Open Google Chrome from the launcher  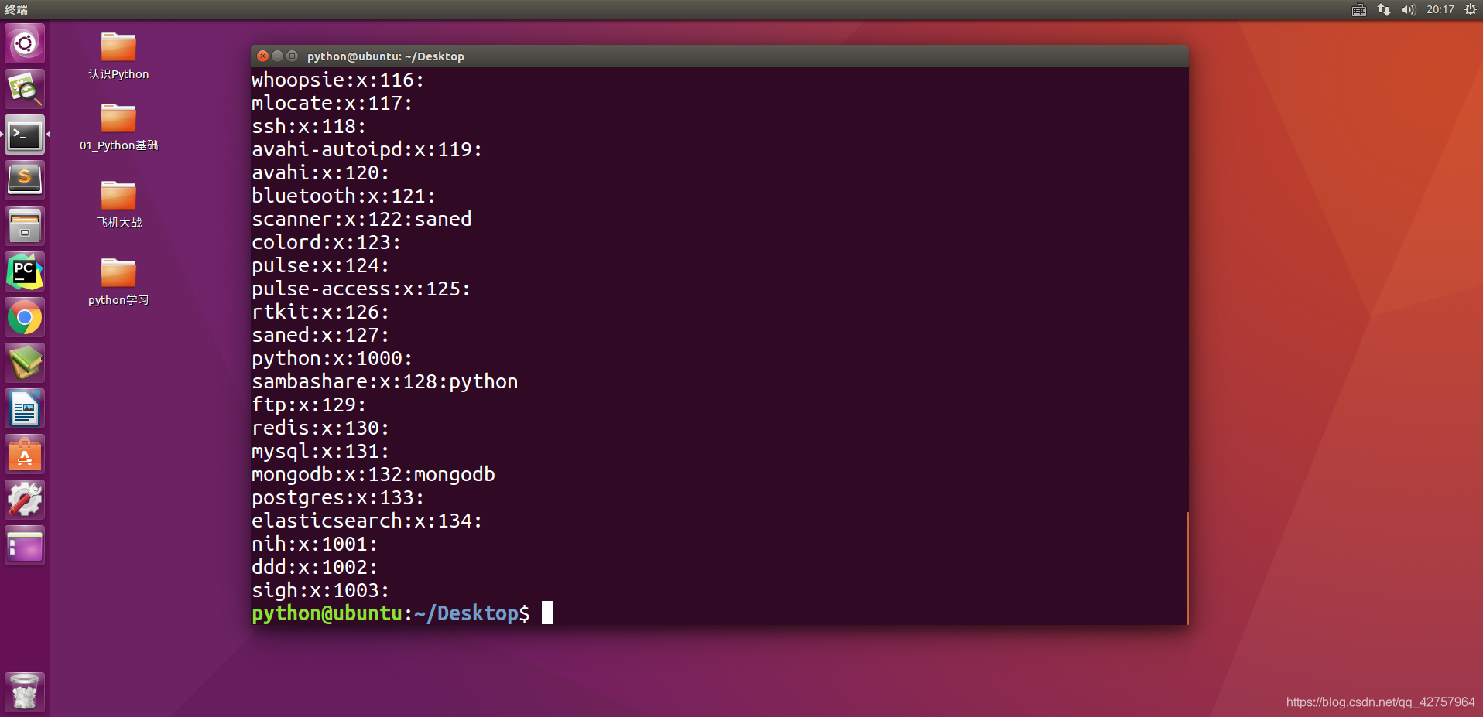point(25,317)
